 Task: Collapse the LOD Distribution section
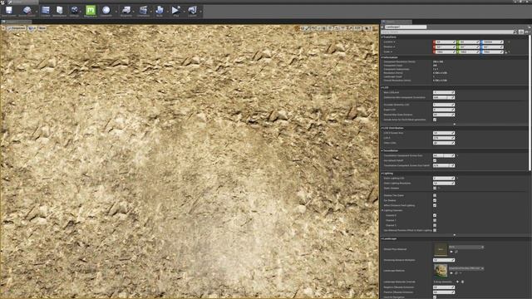382,128
